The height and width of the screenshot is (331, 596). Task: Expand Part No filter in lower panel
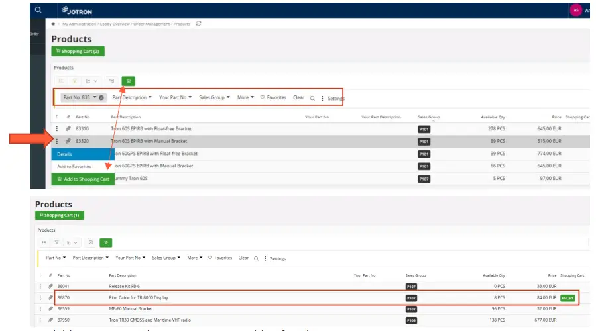click(x=56, y=258)
